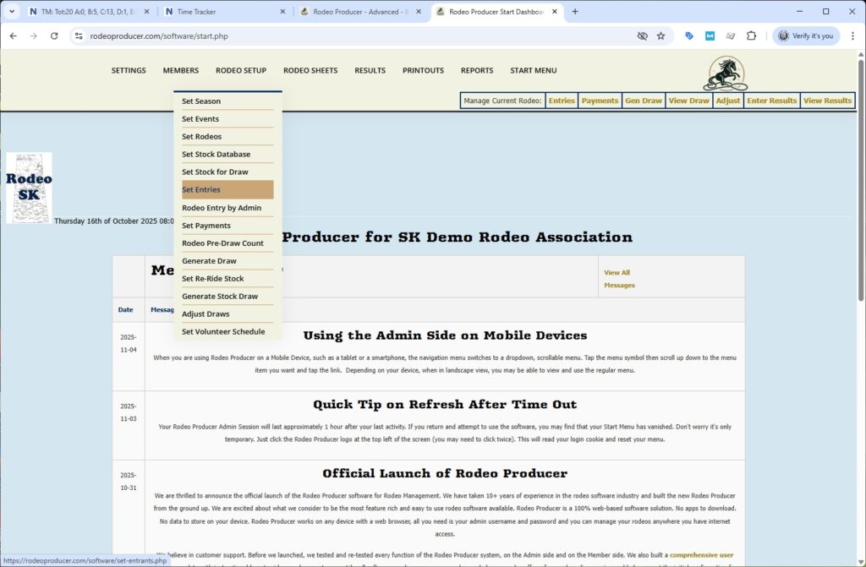Open the Chrome extensions puzzle menu
This screenshot has width=866, height=567.
(x=752, y=36)
